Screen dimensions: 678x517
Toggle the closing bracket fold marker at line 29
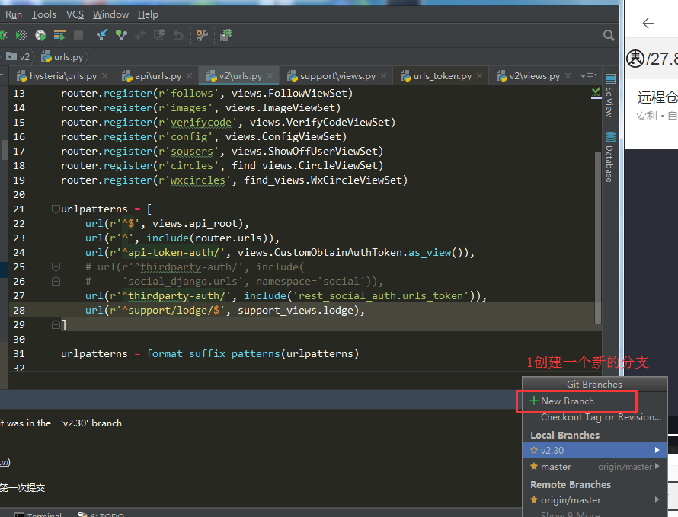point(56,324)
